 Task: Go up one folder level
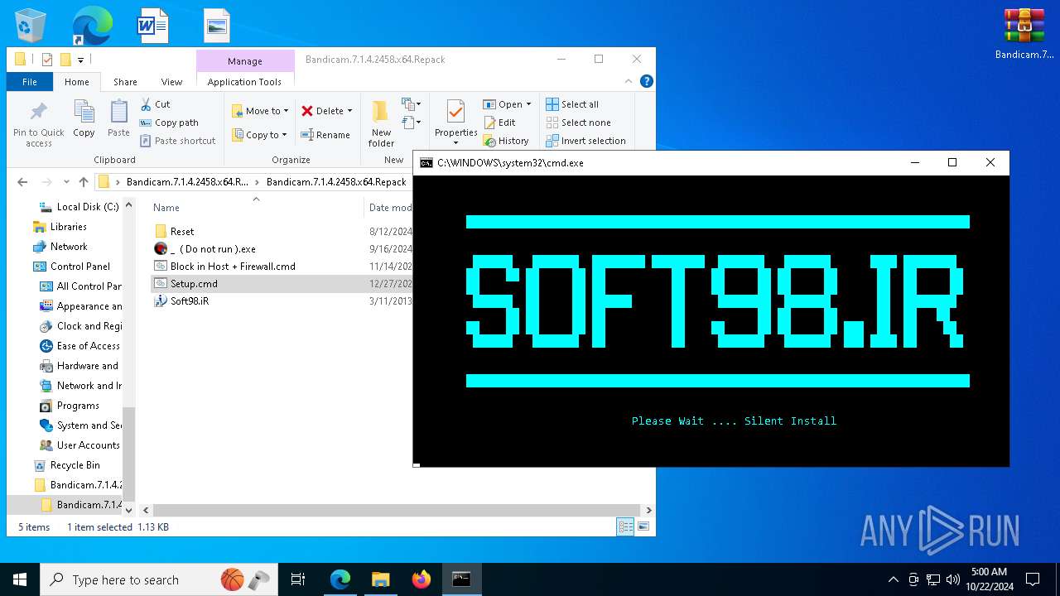click(x=83, y=182)
